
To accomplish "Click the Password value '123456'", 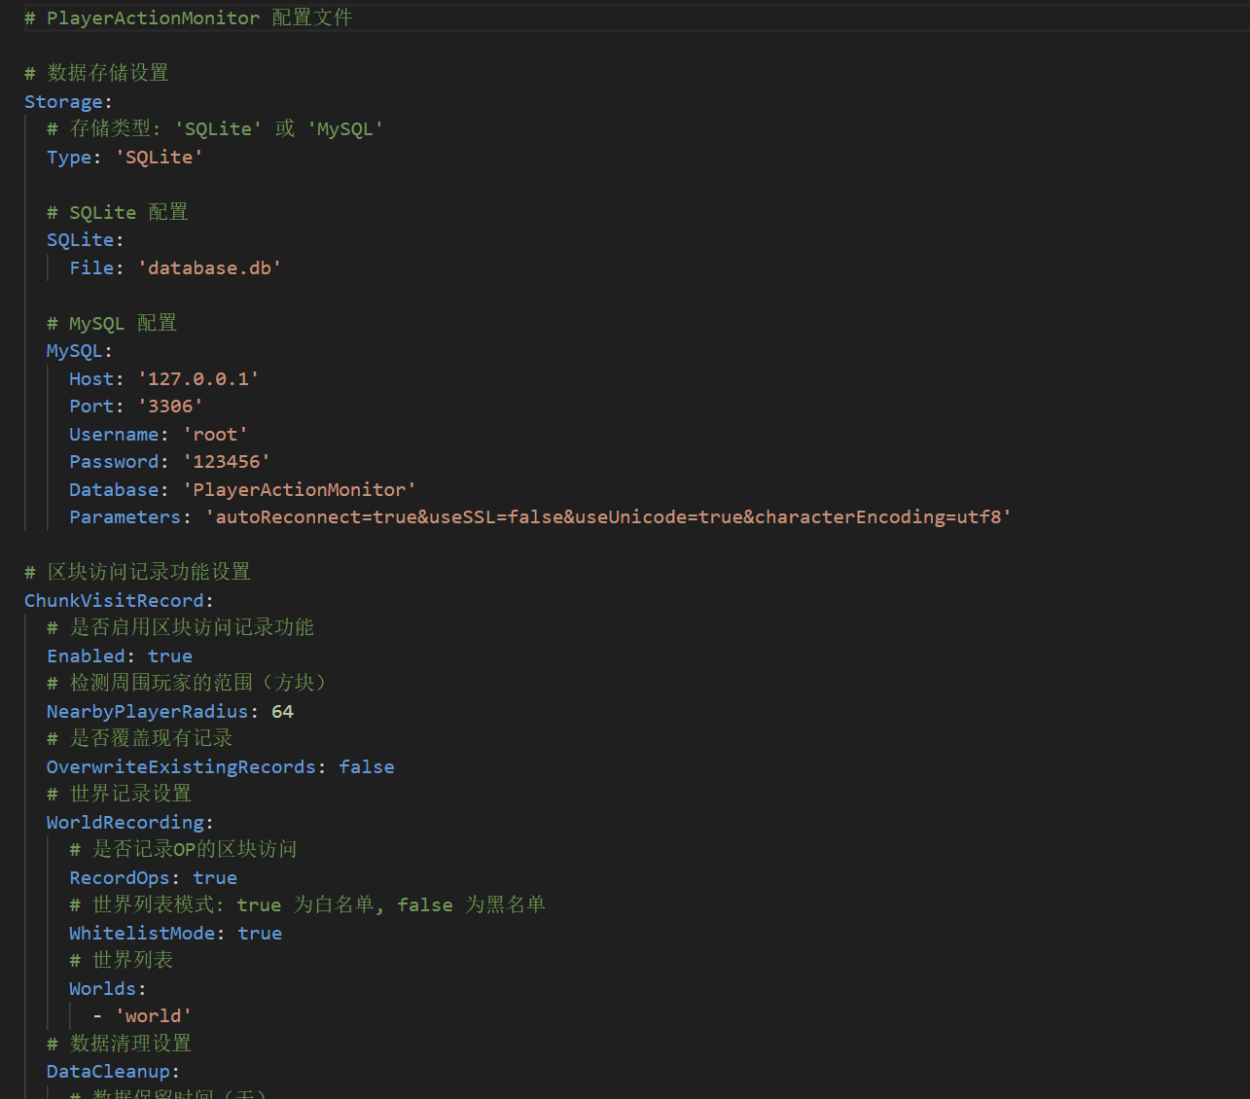I will [x=227, y=461].
